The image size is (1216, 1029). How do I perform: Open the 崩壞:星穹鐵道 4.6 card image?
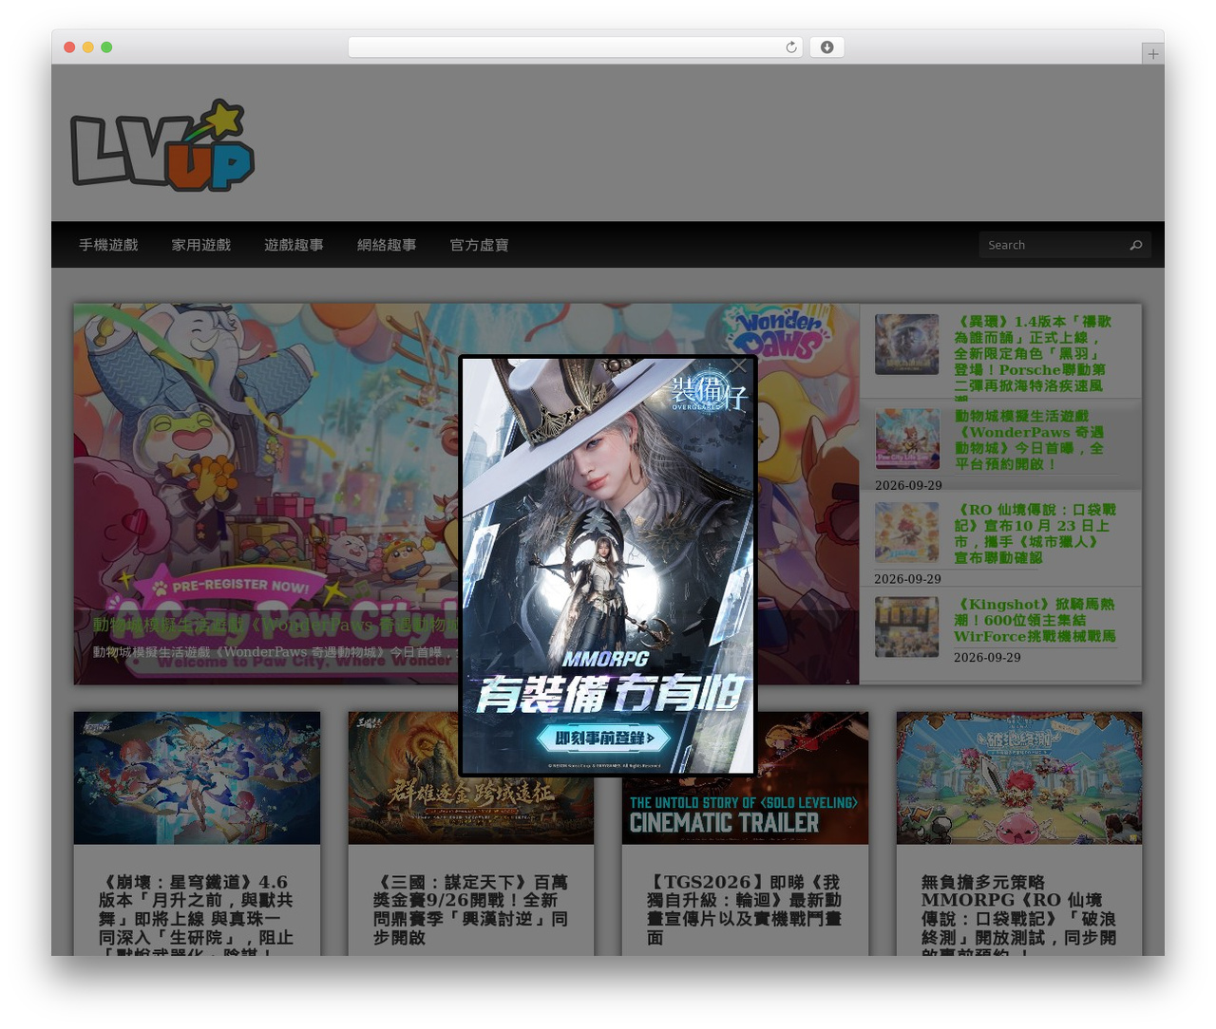pos(197,778)
